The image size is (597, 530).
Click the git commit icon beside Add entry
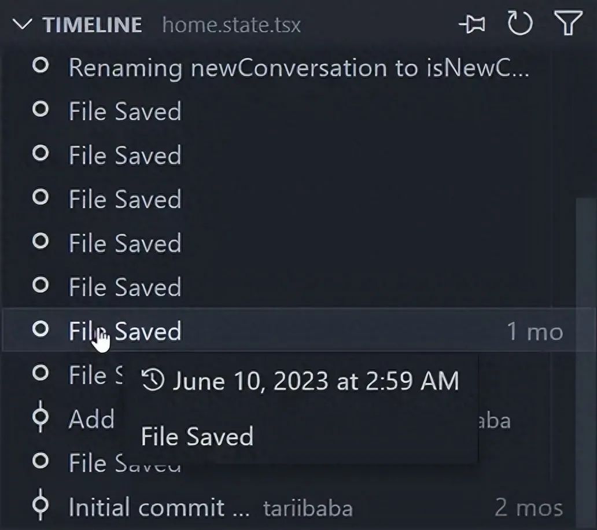tap(40, 418)
